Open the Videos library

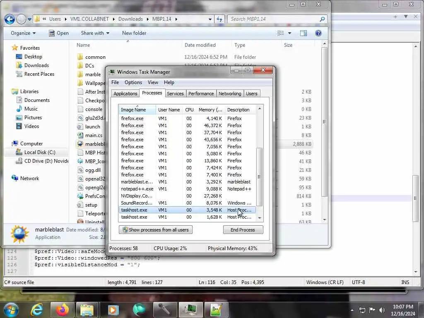[31, 126]
